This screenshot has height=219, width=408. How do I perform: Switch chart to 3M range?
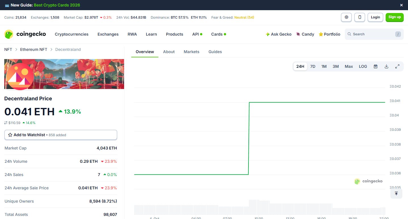click(336, 66)
